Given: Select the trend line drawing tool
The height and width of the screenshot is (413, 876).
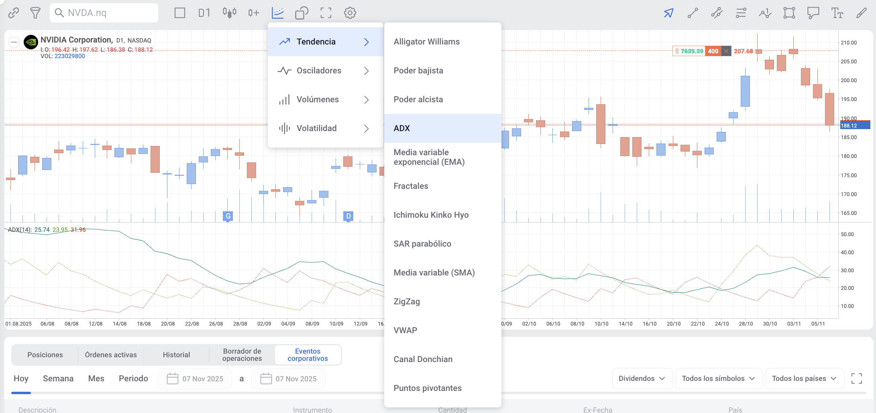Looking at the screenshot, I should (693, 13).
